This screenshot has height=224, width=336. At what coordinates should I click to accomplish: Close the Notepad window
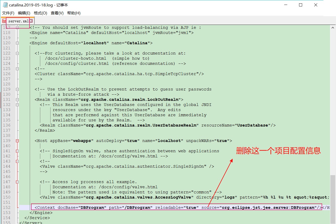pyautogui.click(x=316, y=5)
